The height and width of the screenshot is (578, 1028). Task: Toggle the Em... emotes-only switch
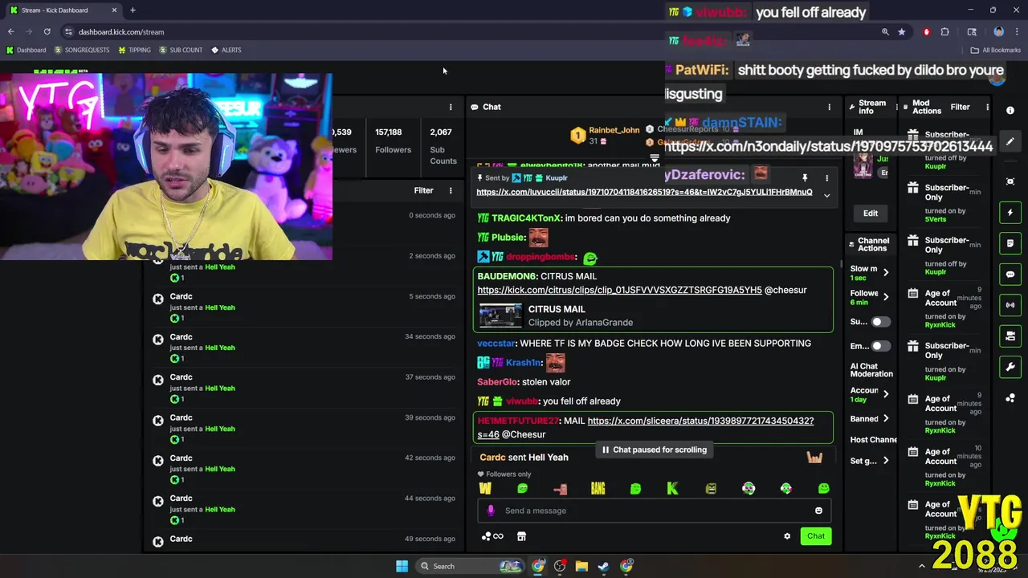[x=881, y=346]
